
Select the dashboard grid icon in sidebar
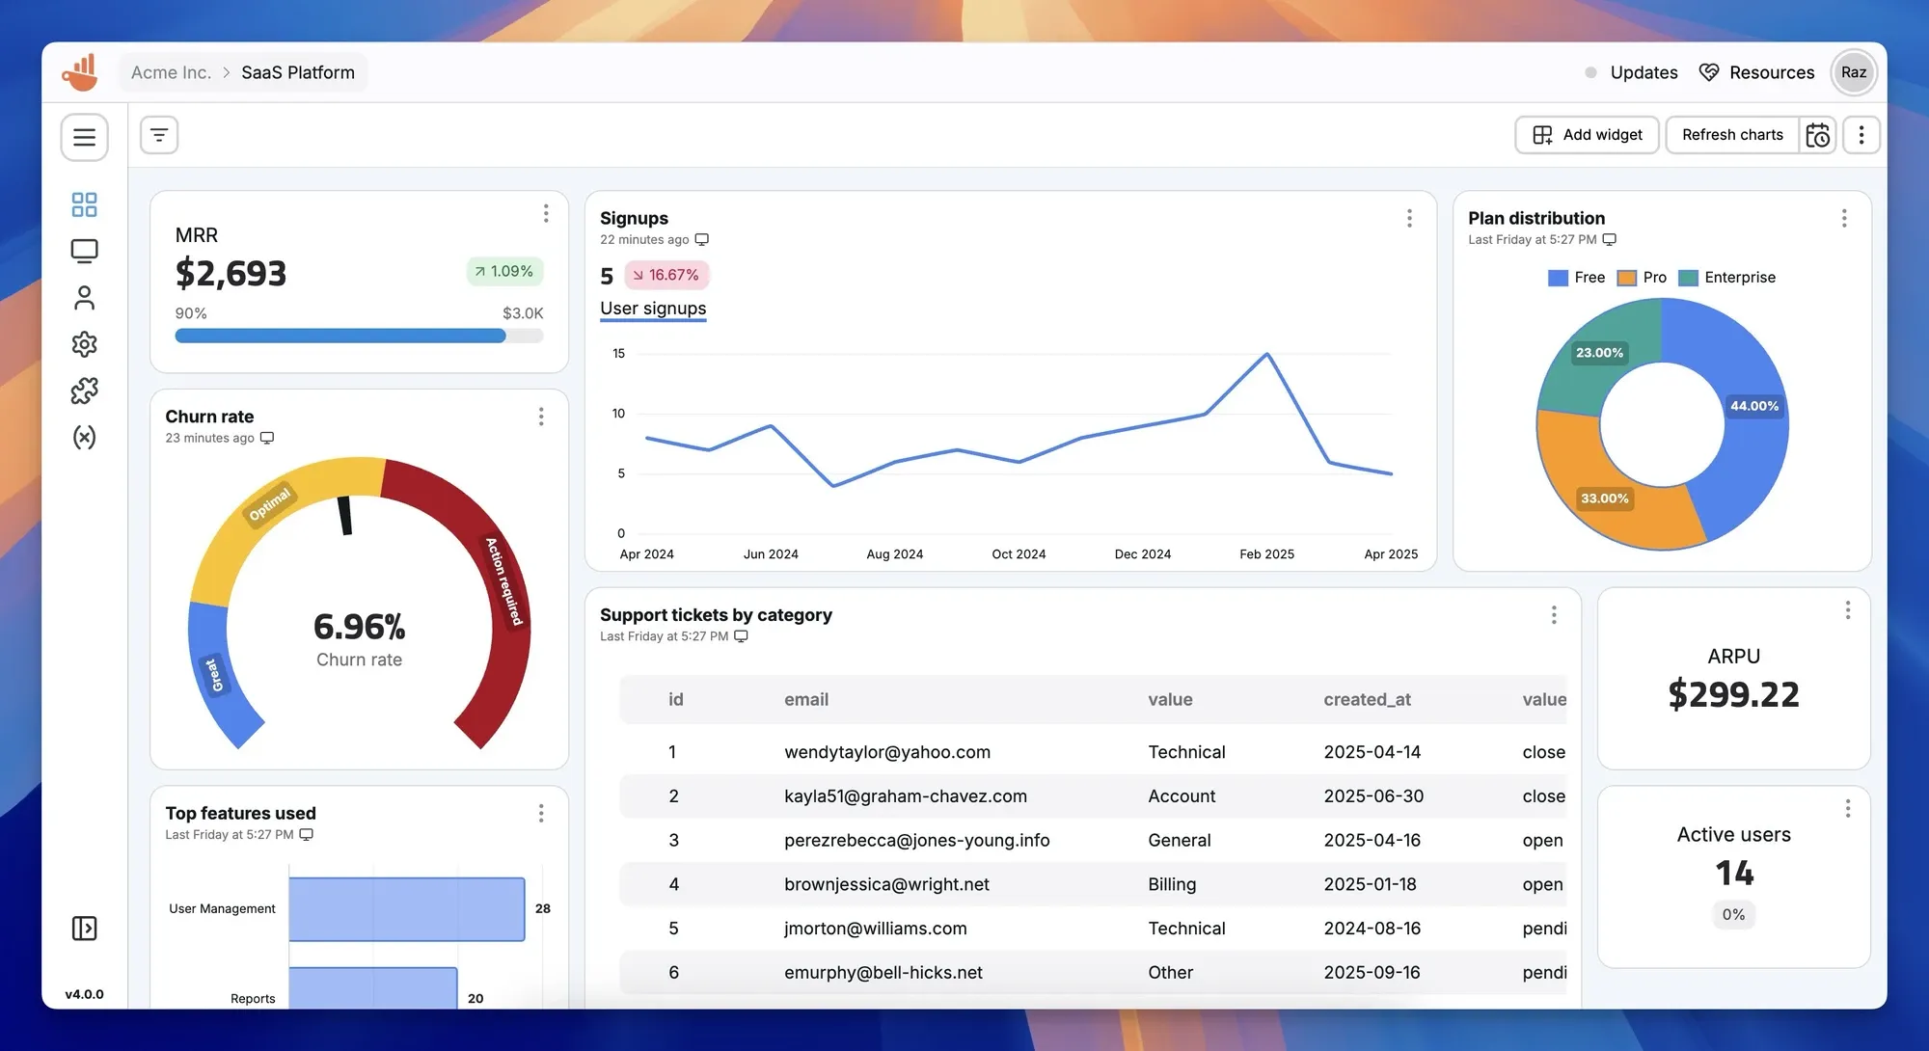point(84,203)
